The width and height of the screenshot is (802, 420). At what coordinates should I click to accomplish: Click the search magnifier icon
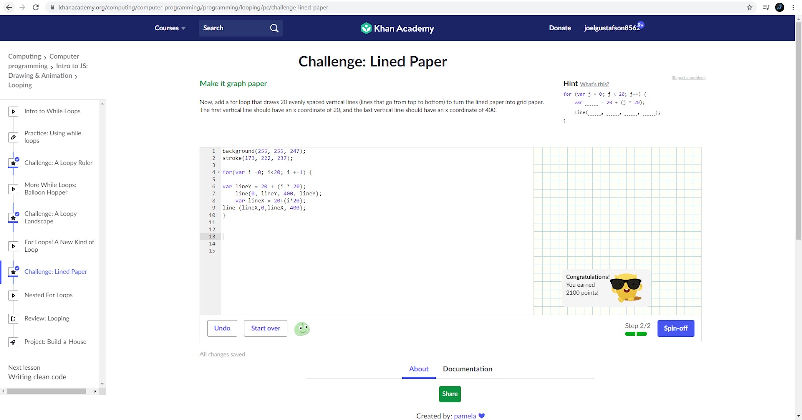tap(274, 28)
